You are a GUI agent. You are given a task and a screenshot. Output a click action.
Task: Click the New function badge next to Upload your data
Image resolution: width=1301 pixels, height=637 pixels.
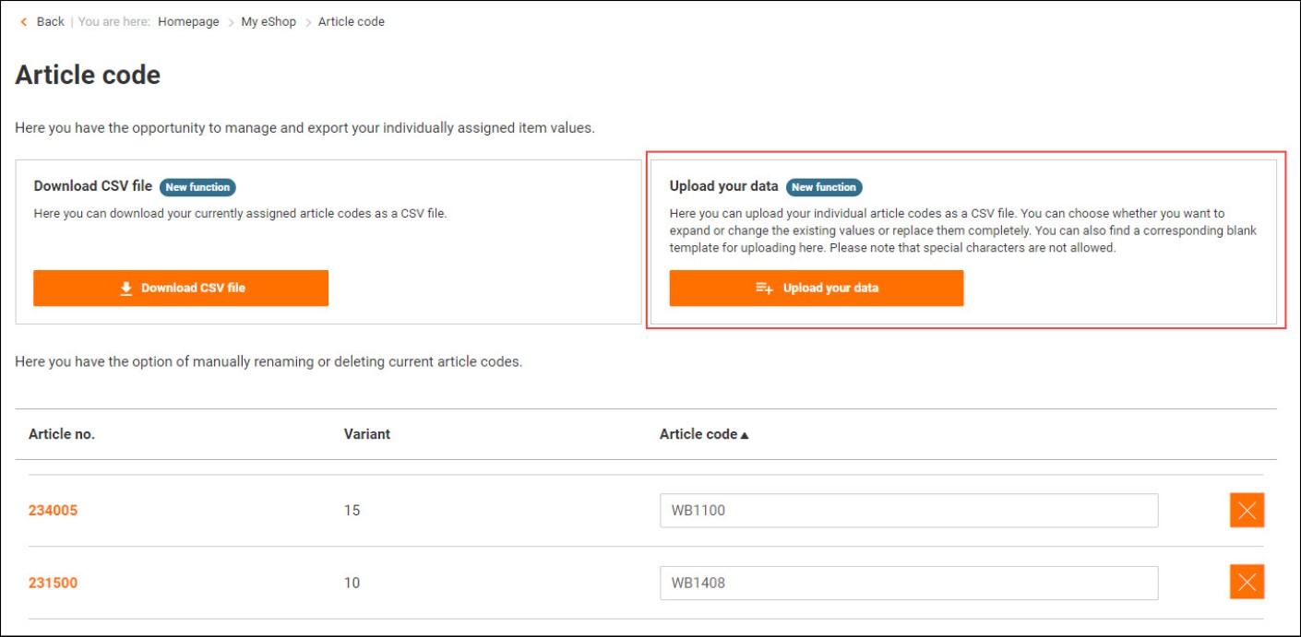[x=824, y=187]
